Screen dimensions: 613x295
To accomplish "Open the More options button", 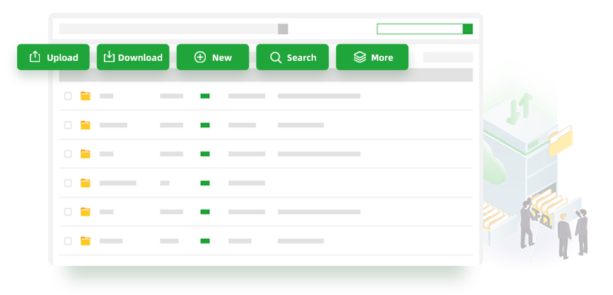I will (x=372, y=58).
